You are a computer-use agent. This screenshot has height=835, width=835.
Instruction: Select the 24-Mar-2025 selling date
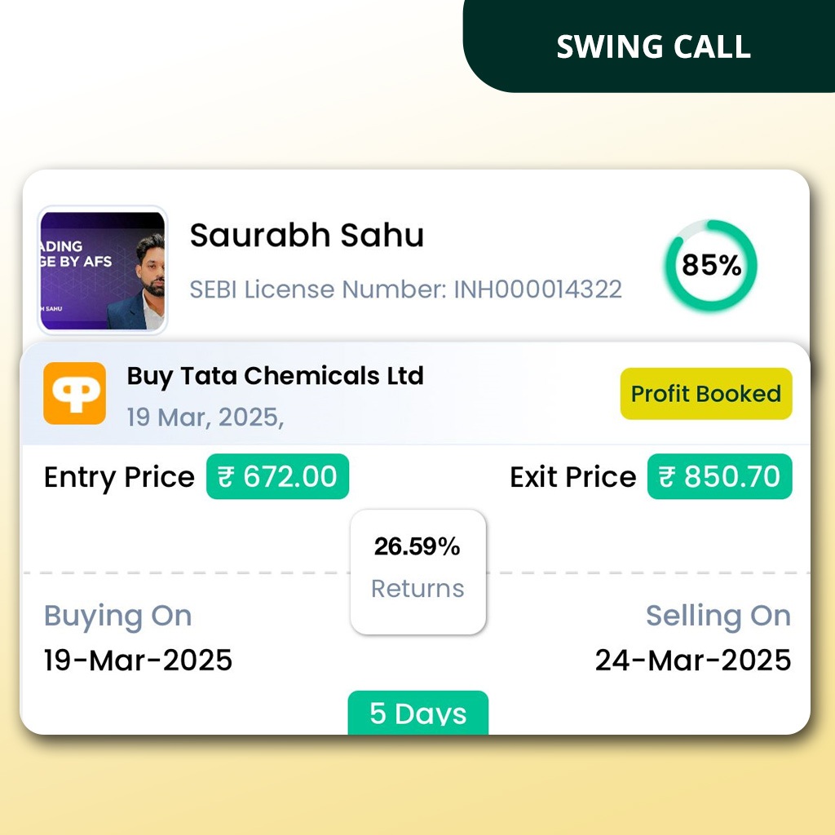(x=693, y=660)
